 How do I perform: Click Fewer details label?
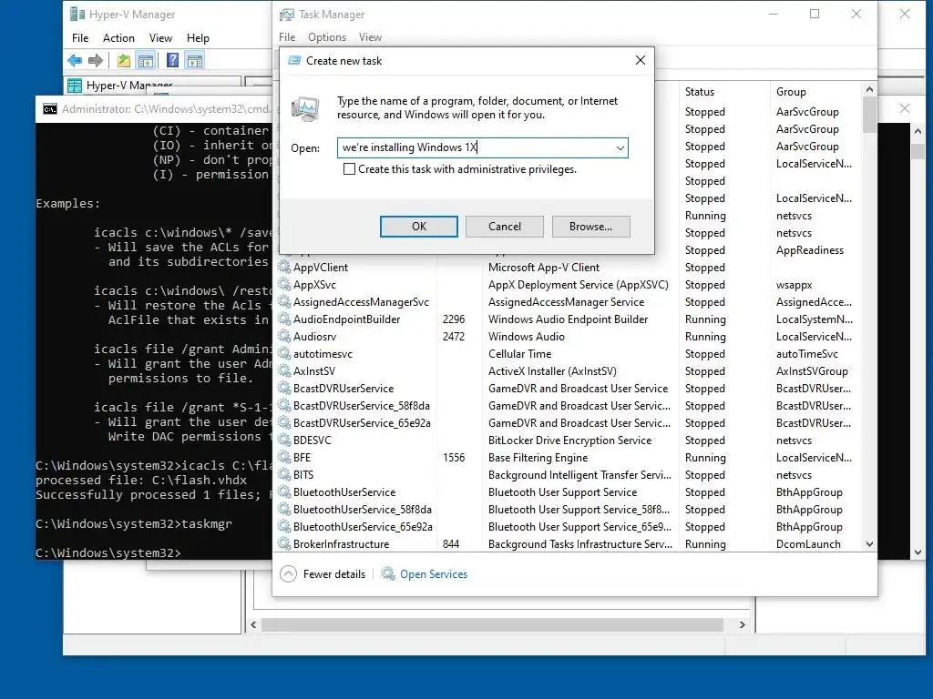(334, 574)
